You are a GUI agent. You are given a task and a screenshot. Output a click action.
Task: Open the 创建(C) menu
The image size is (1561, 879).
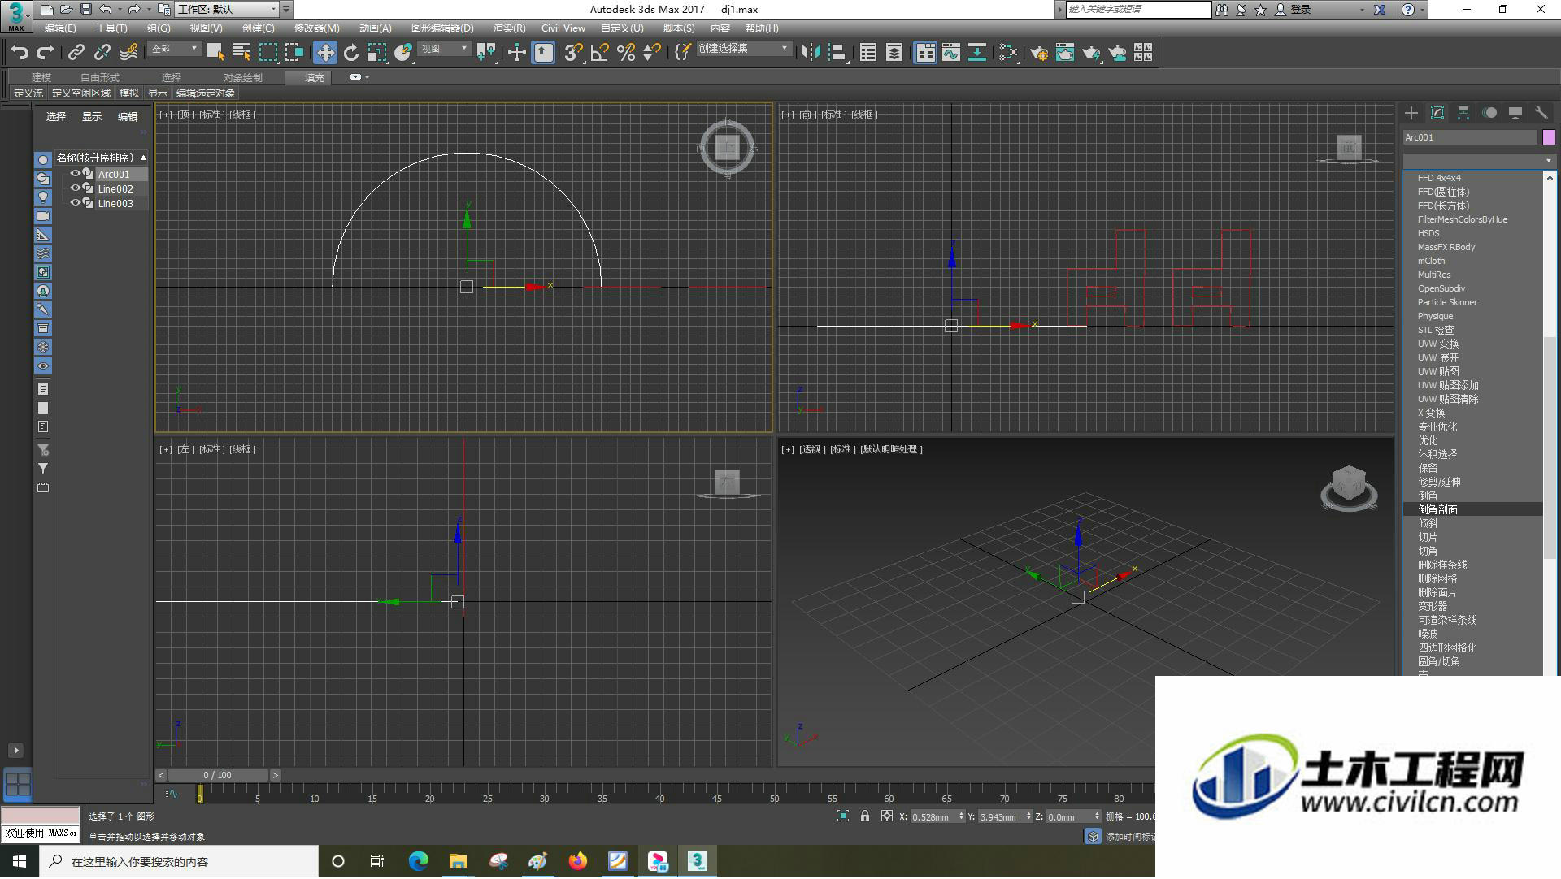tap(259, 28)
